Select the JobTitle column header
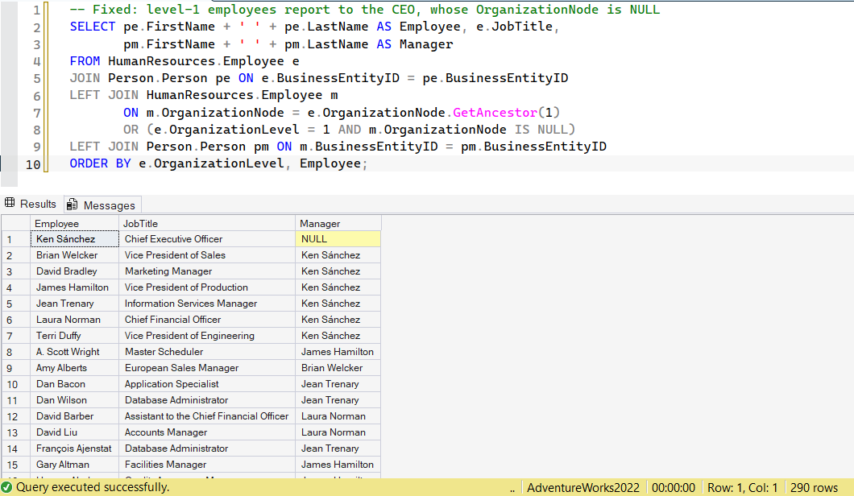The image size is (854, 496). [x=207, y=223]
